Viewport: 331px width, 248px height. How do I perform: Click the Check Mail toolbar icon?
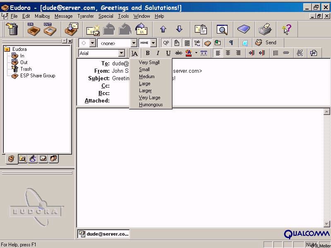71,29
